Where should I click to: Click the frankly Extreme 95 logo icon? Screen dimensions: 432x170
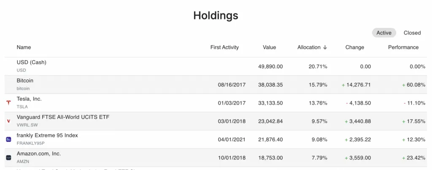[8, 139]
